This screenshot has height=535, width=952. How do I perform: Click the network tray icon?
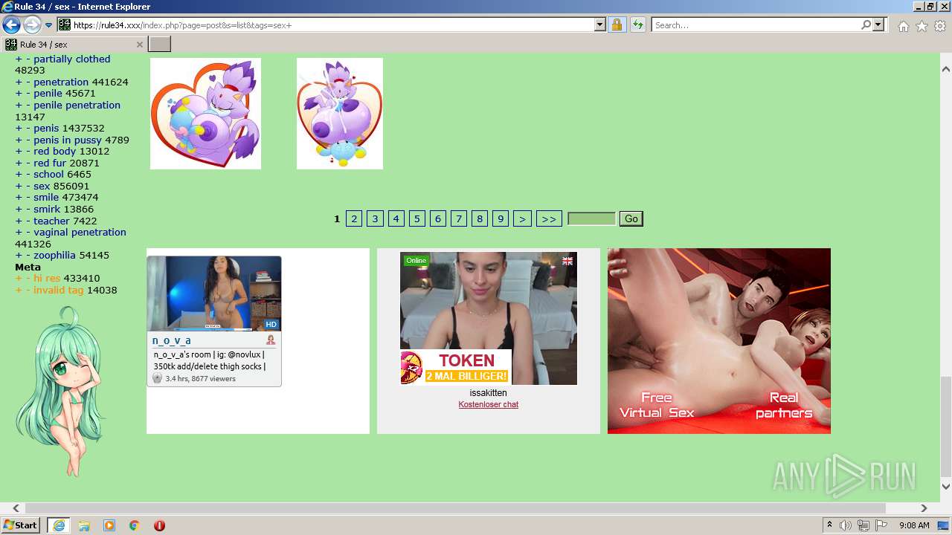click(863, 525)
